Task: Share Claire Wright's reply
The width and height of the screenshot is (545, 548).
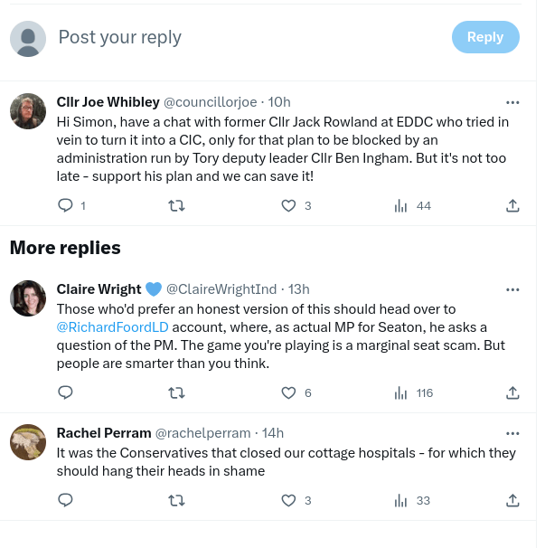Action: click(x=512, y=392)
